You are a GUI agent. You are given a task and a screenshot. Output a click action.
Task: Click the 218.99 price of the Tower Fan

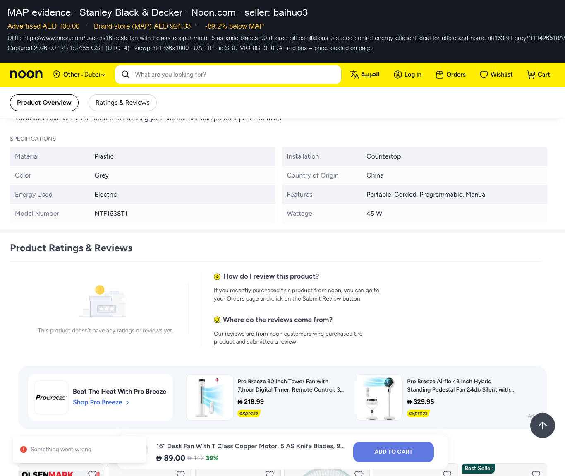coord(251,402)
